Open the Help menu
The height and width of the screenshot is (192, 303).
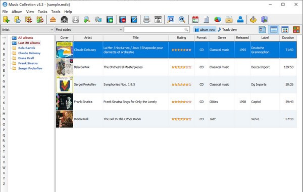point(68,12)
